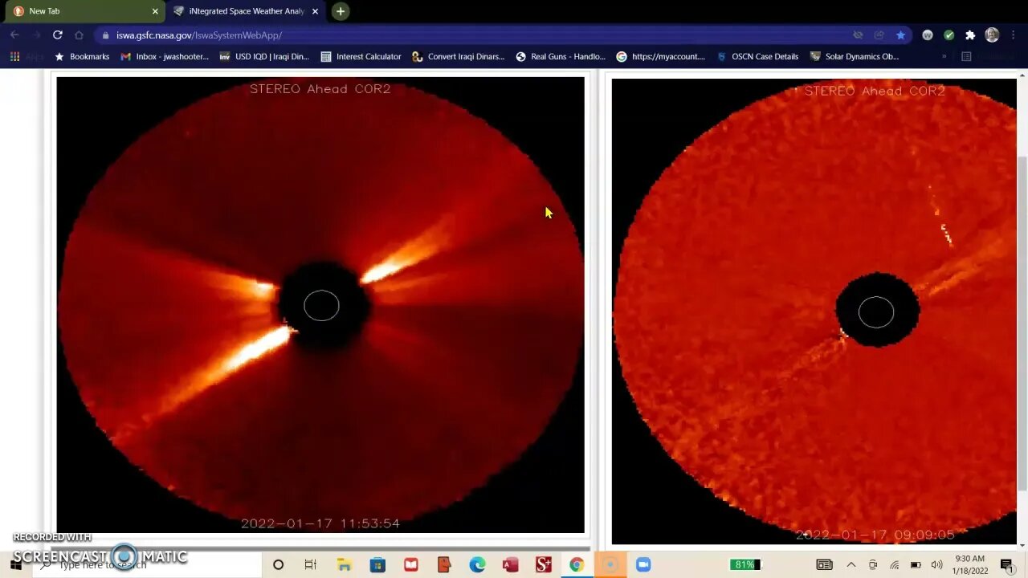Close the iNtegrated Space Weather tab
This screenshot has width=1028, height=578.
[315, 11]
